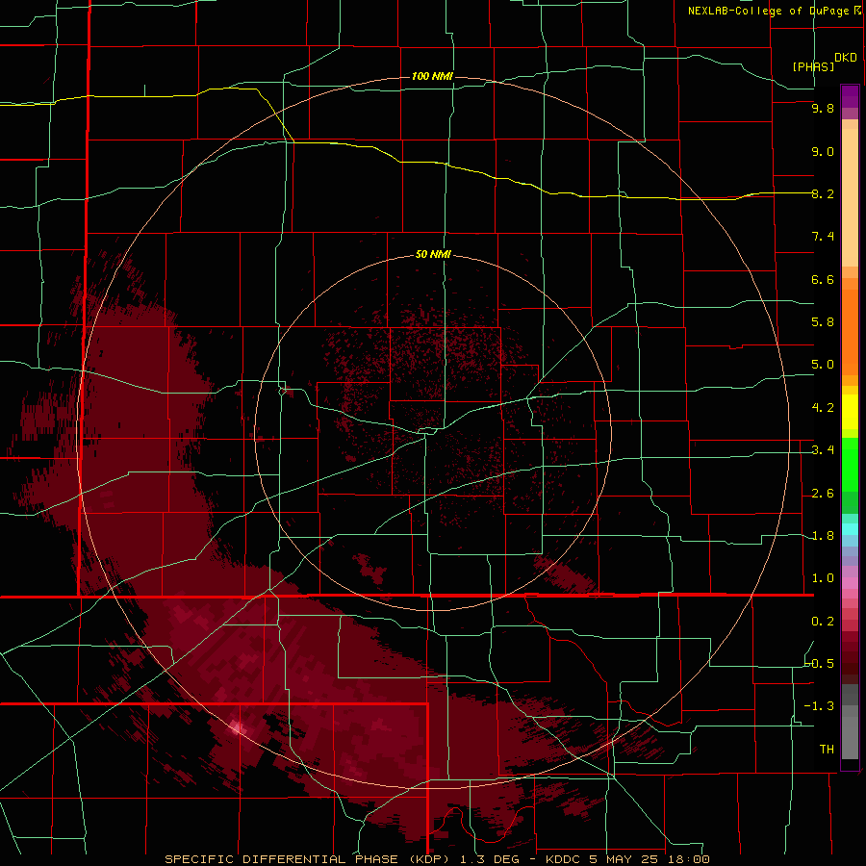Click the 5.0 value on color scale
The height and width of the screenshot is (866, 866).
tap(823, 365)
